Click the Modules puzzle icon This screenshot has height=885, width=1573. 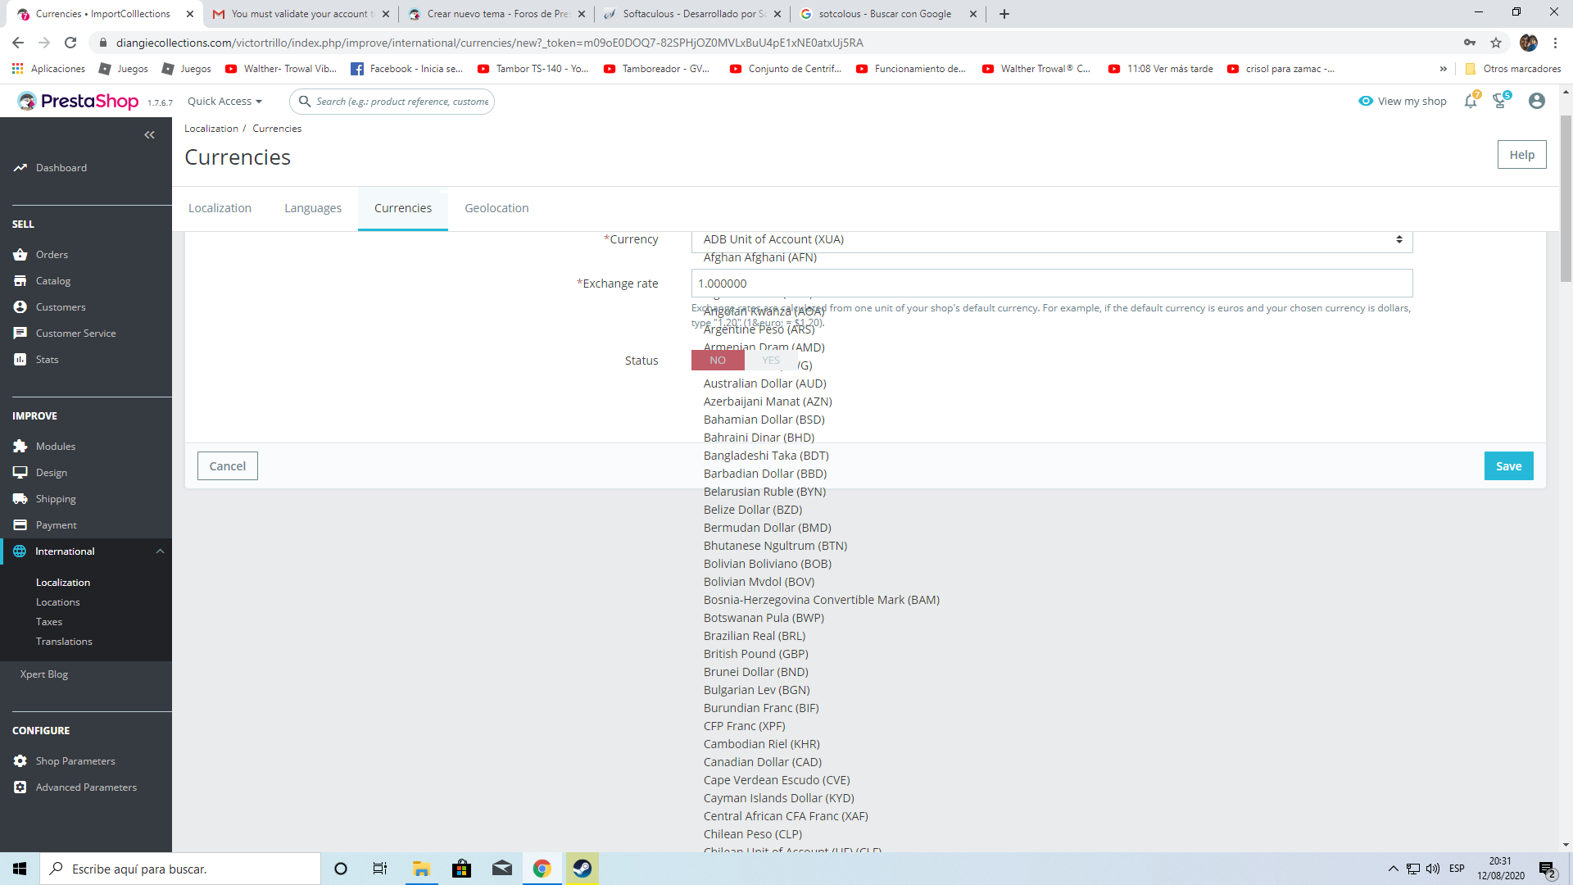(x=20, y=447)
